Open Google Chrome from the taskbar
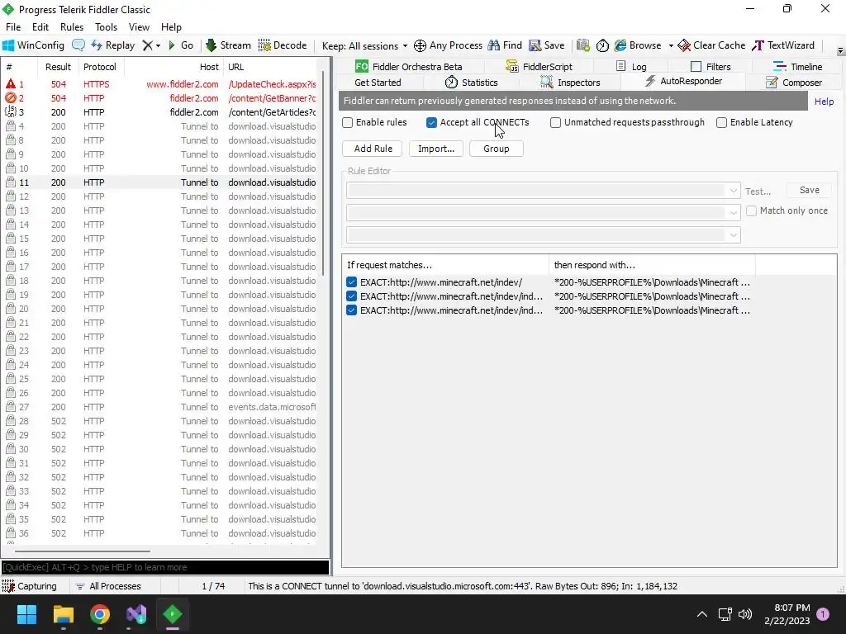Image resolution: width=846 pixels, height=634 pixels. coord(100,614)
